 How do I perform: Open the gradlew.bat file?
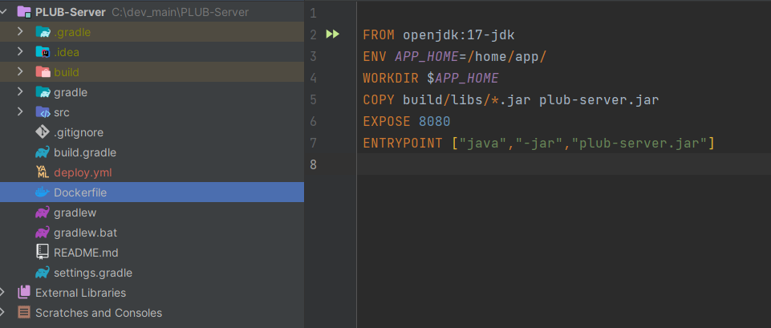click(86, 233)
